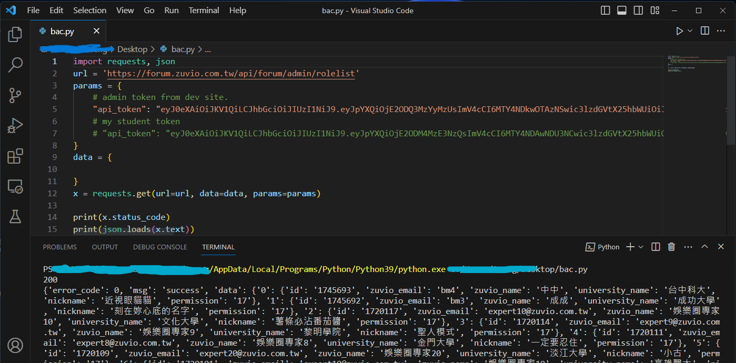Open editor More Actions menu

click(x=721, y=31)
